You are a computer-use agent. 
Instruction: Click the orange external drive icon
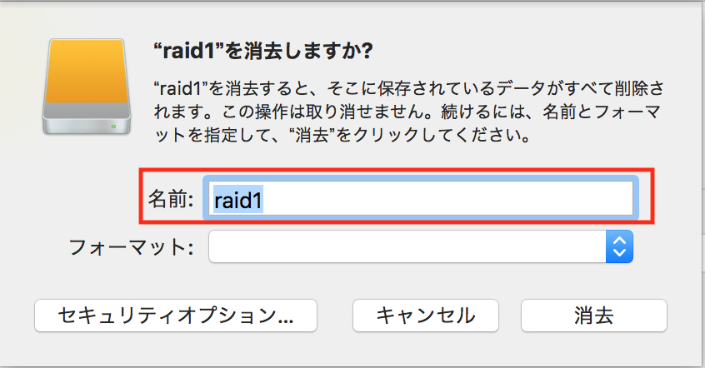point(87,87)
